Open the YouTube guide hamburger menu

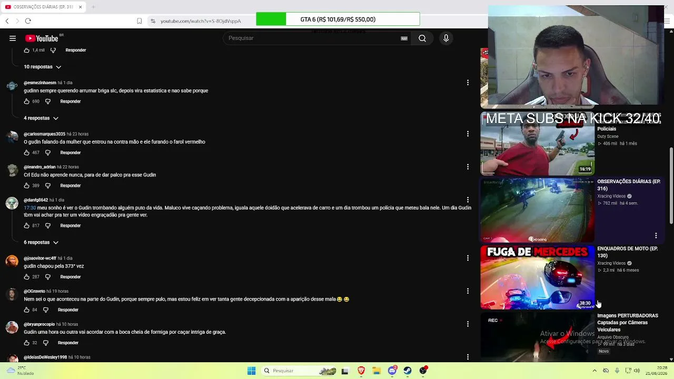point(13,38)
